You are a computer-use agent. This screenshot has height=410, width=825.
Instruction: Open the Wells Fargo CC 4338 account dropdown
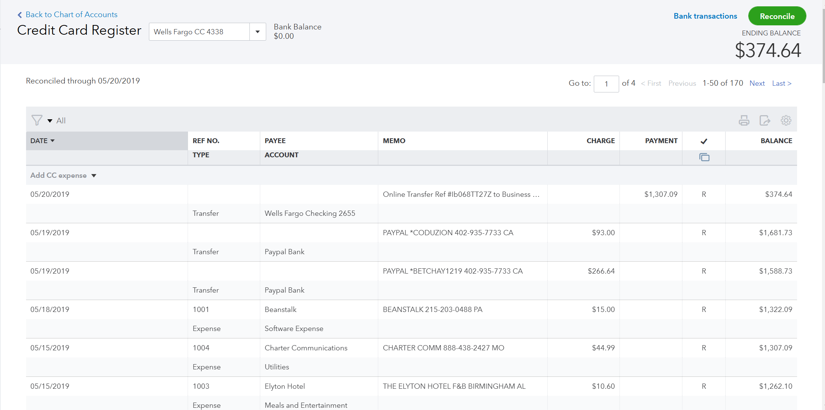click(x=257, y=32)
